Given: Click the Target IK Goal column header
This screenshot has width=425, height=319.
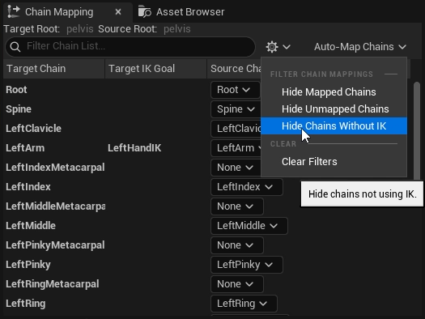Looking at the screenshot, I should click(156, 69).
